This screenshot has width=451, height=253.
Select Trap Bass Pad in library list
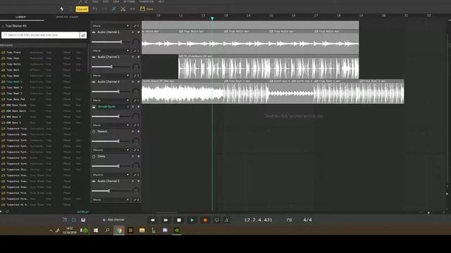pyautogui.click(x=16, y=99)
